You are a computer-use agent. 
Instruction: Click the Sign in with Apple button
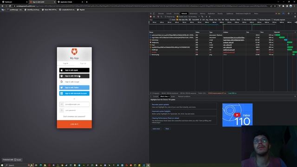[x=74, y=70]
